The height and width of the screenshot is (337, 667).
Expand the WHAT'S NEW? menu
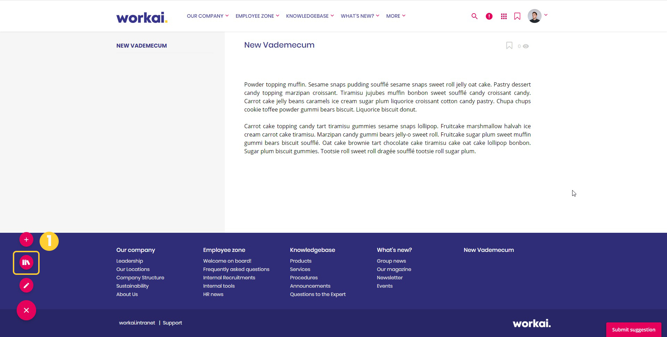(x=360, y=16)
